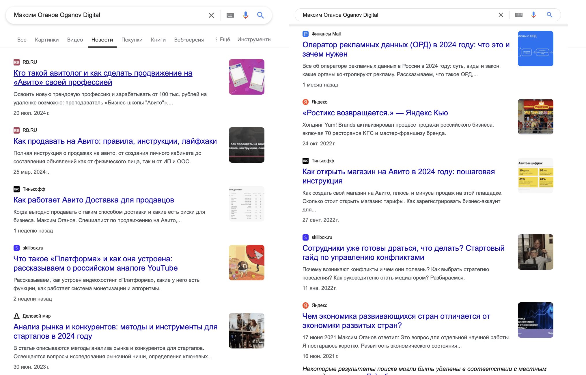
Task: Expand the Ещё more options menu
Action: coord(222,40)
